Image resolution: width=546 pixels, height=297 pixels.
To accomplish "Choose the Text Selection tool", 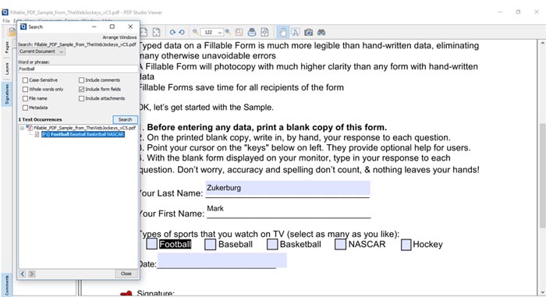I will (x=296, y=33).
